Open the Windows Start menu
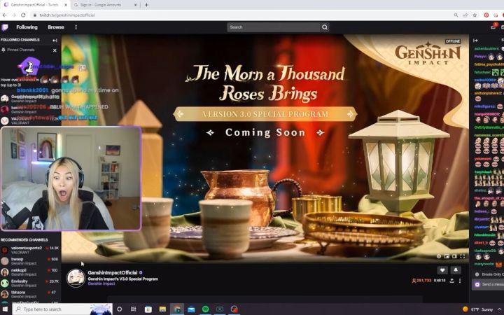Viewport: 504px width, 315px height. pyautogui.click(x=6, y=309)
